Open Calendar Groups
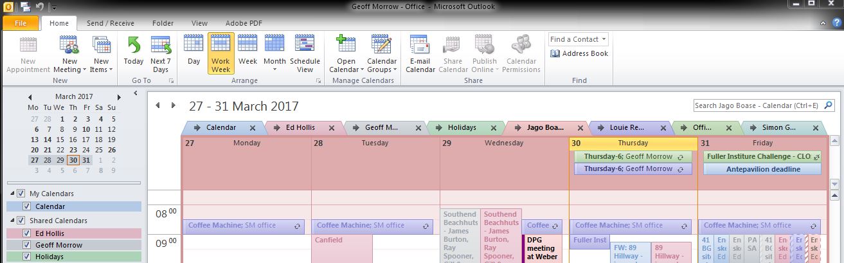The image size is (844, 263). coord(382,55)
